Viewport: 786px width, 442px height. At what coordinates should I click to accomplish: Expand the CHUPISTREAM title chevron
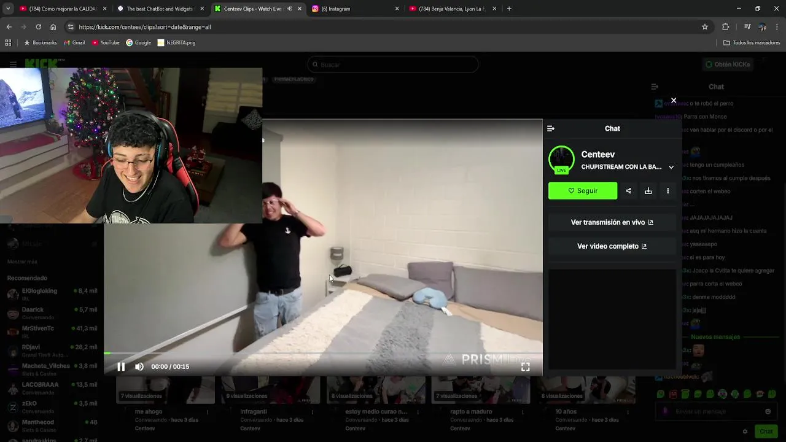point(671,167)
